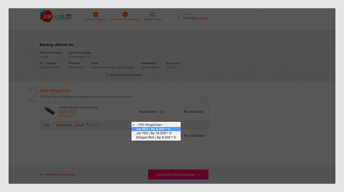This screenshot has height=192, width=344.
Task: Select postal code 11510 text
Action: [171, 67]
